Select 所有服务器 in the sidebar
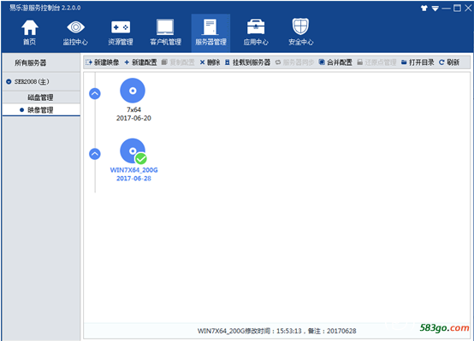The width and height of the screenshot is (474, 341). pyautogui.click(x=41, y=63)
